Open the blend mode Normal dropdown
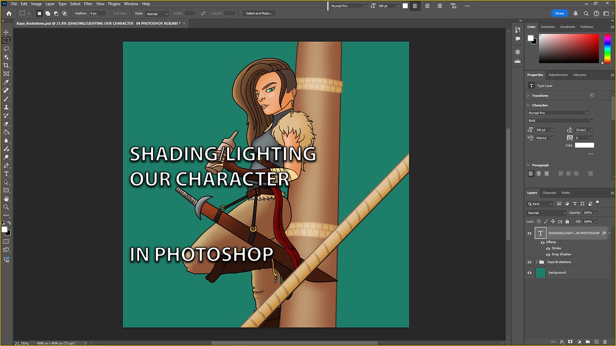The image size is (616, 346). point(547,213)
